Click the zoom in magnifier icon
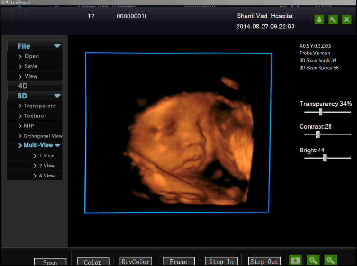The height and width of the screenshot is (266, 357). pyautogui.click(x=330, y=260)
